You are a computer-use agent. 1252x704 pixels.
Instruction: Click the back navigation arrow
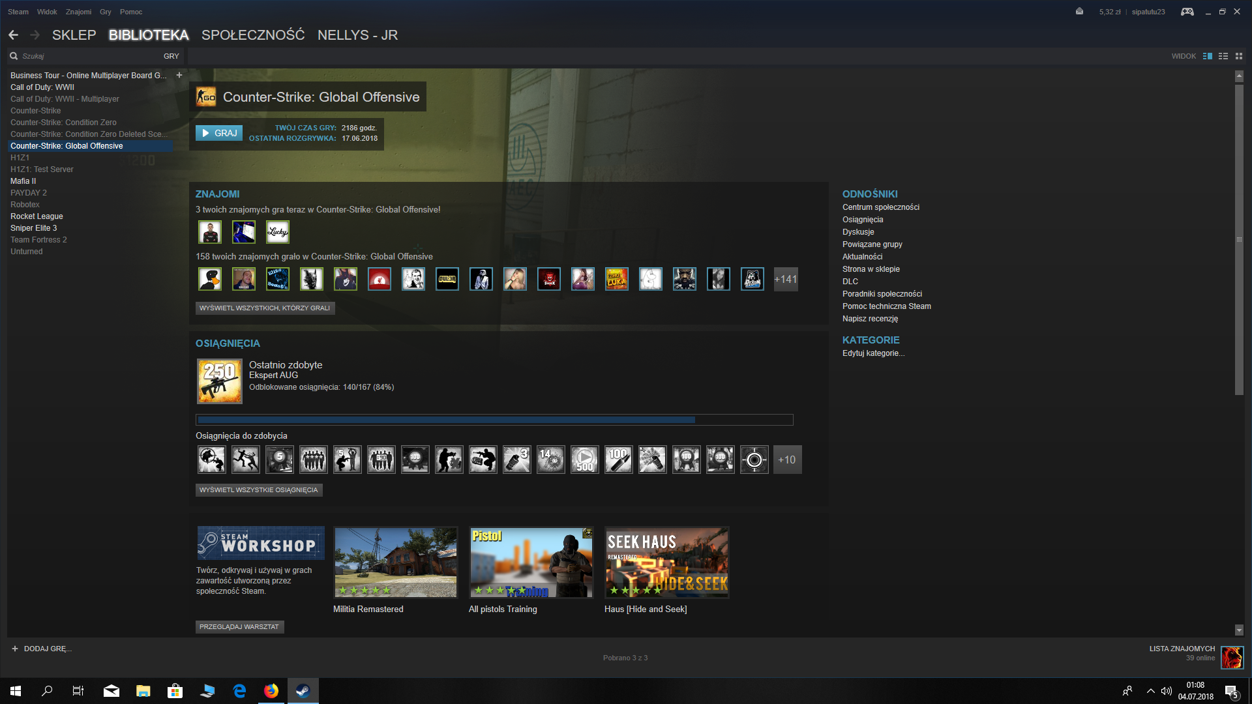tap(14, 35)
